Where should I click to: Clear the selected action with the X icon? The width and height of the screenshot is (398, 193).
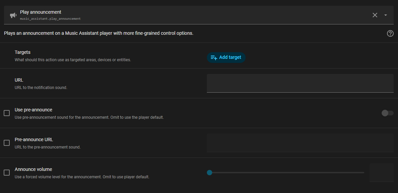375,15
